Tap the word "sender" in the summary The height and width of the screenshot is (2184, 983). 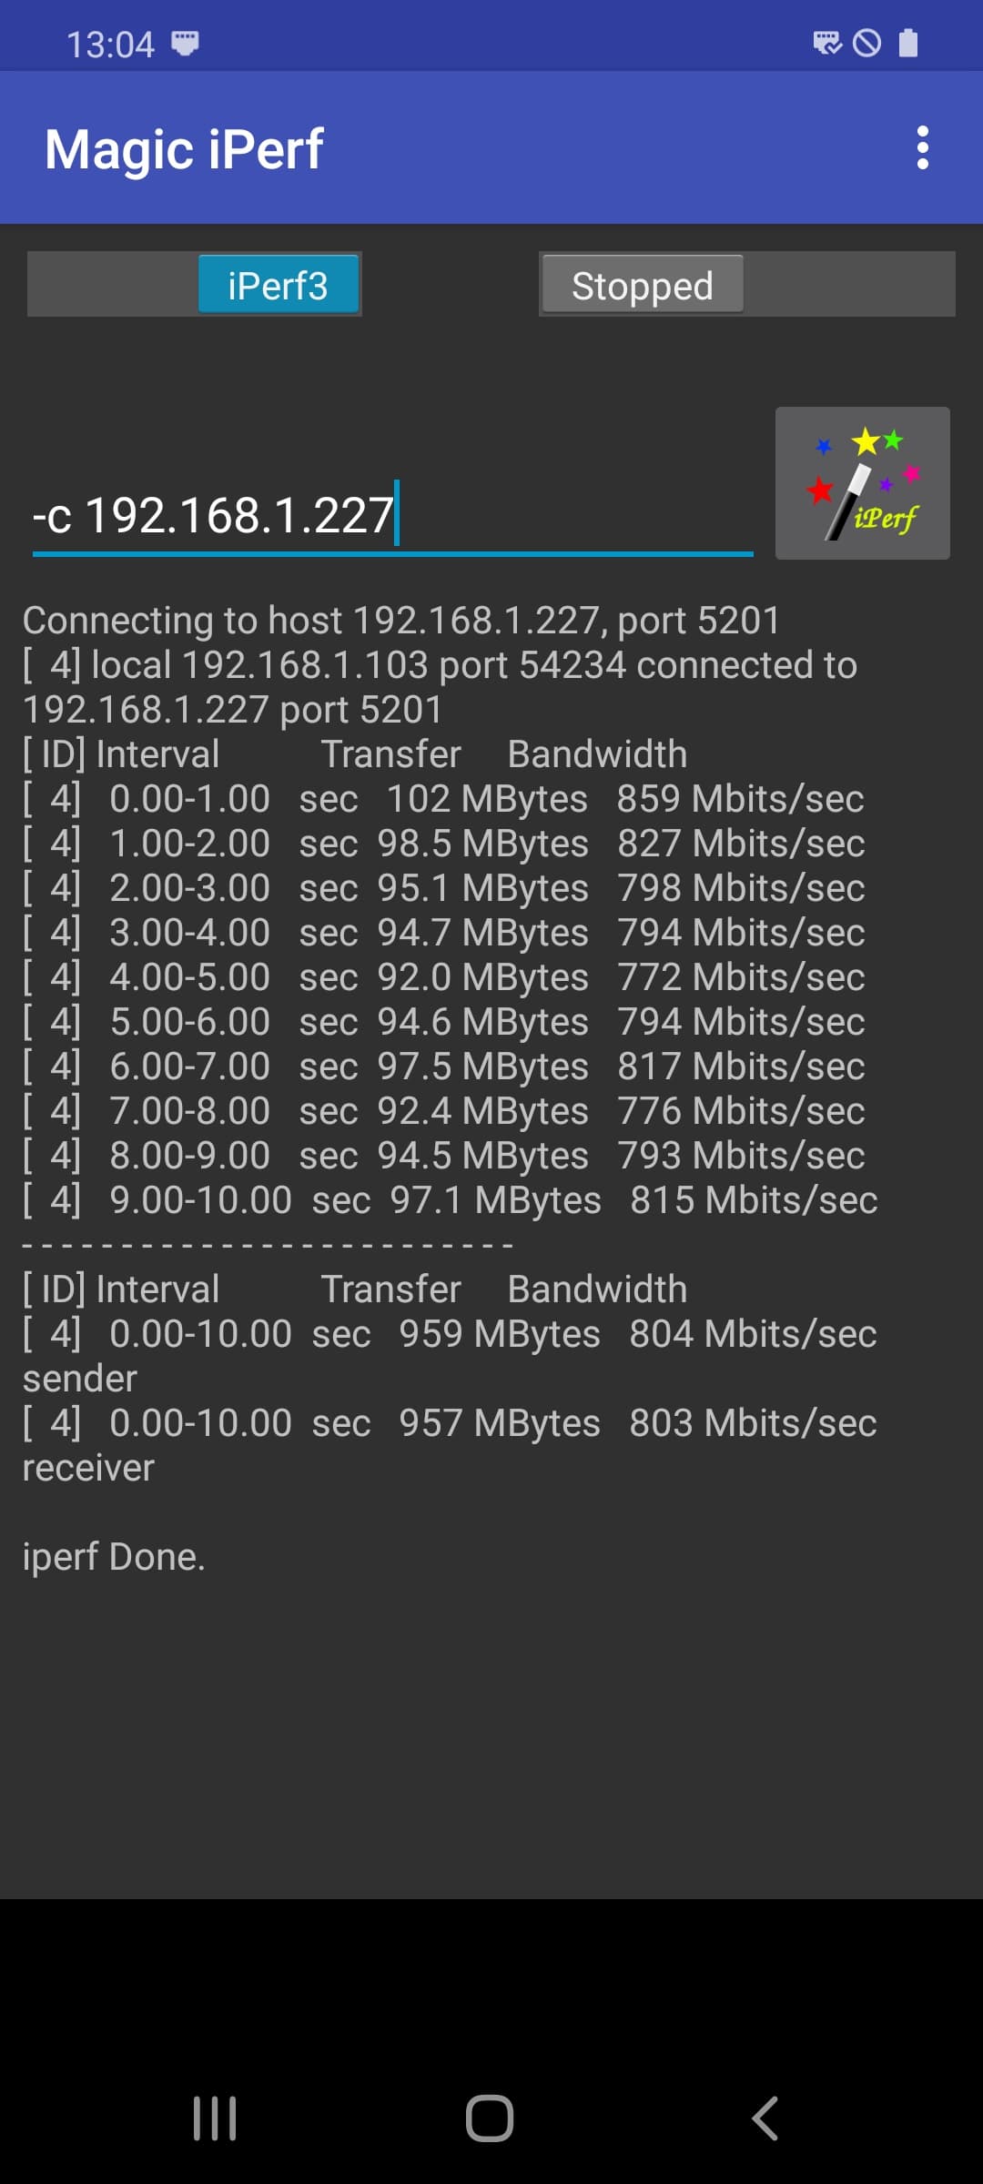coord(80,1379)
